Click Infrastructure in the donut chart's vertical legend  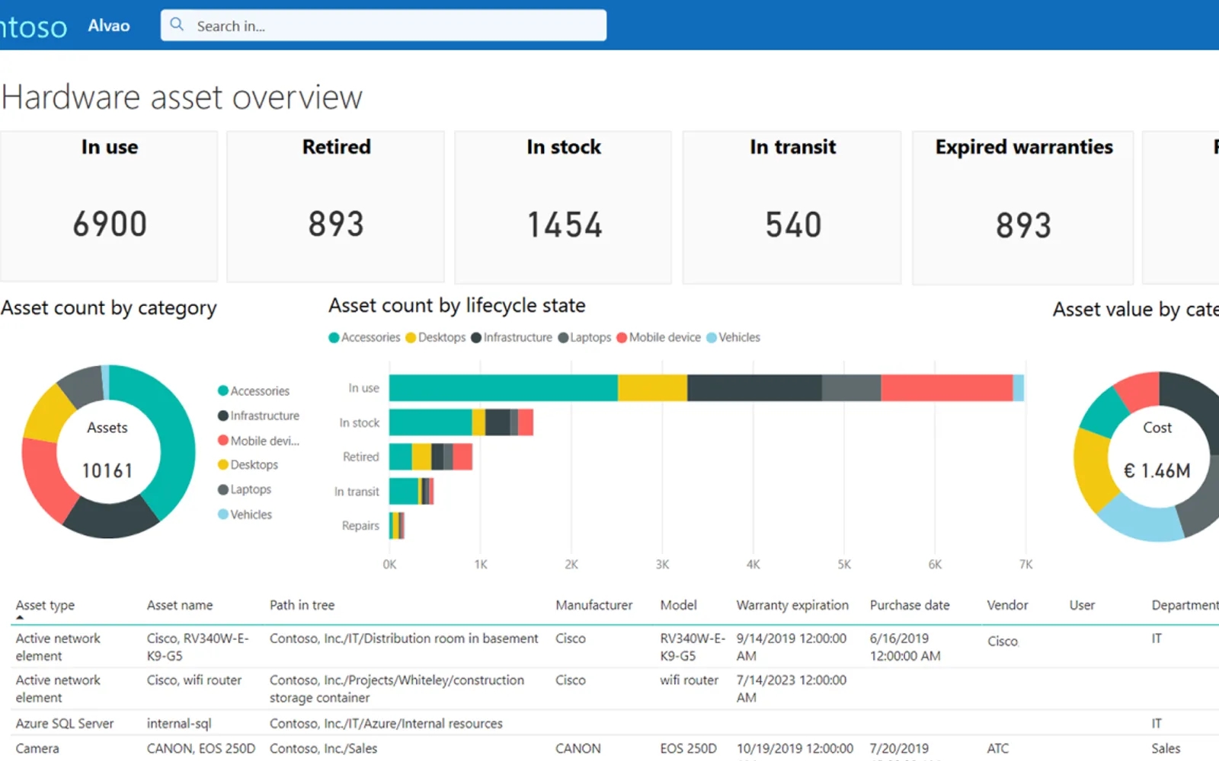[x=258, y=416]
